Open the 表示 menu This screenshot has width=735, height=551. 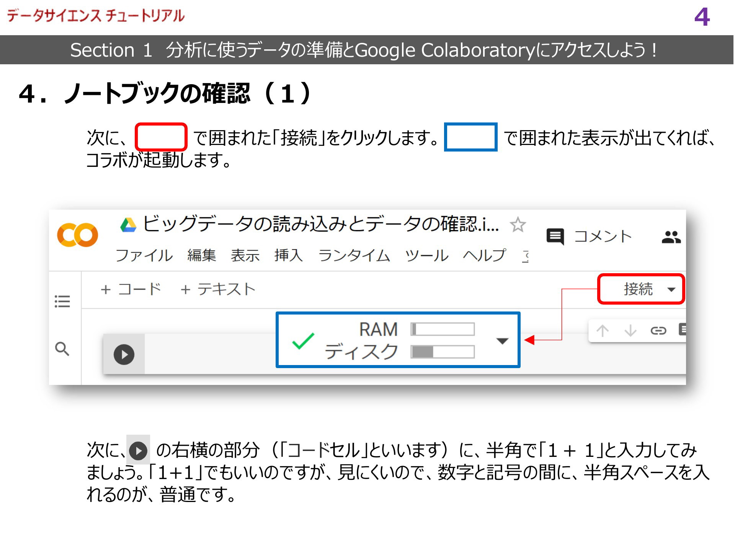pyautogui.click(x=245, y=255)
